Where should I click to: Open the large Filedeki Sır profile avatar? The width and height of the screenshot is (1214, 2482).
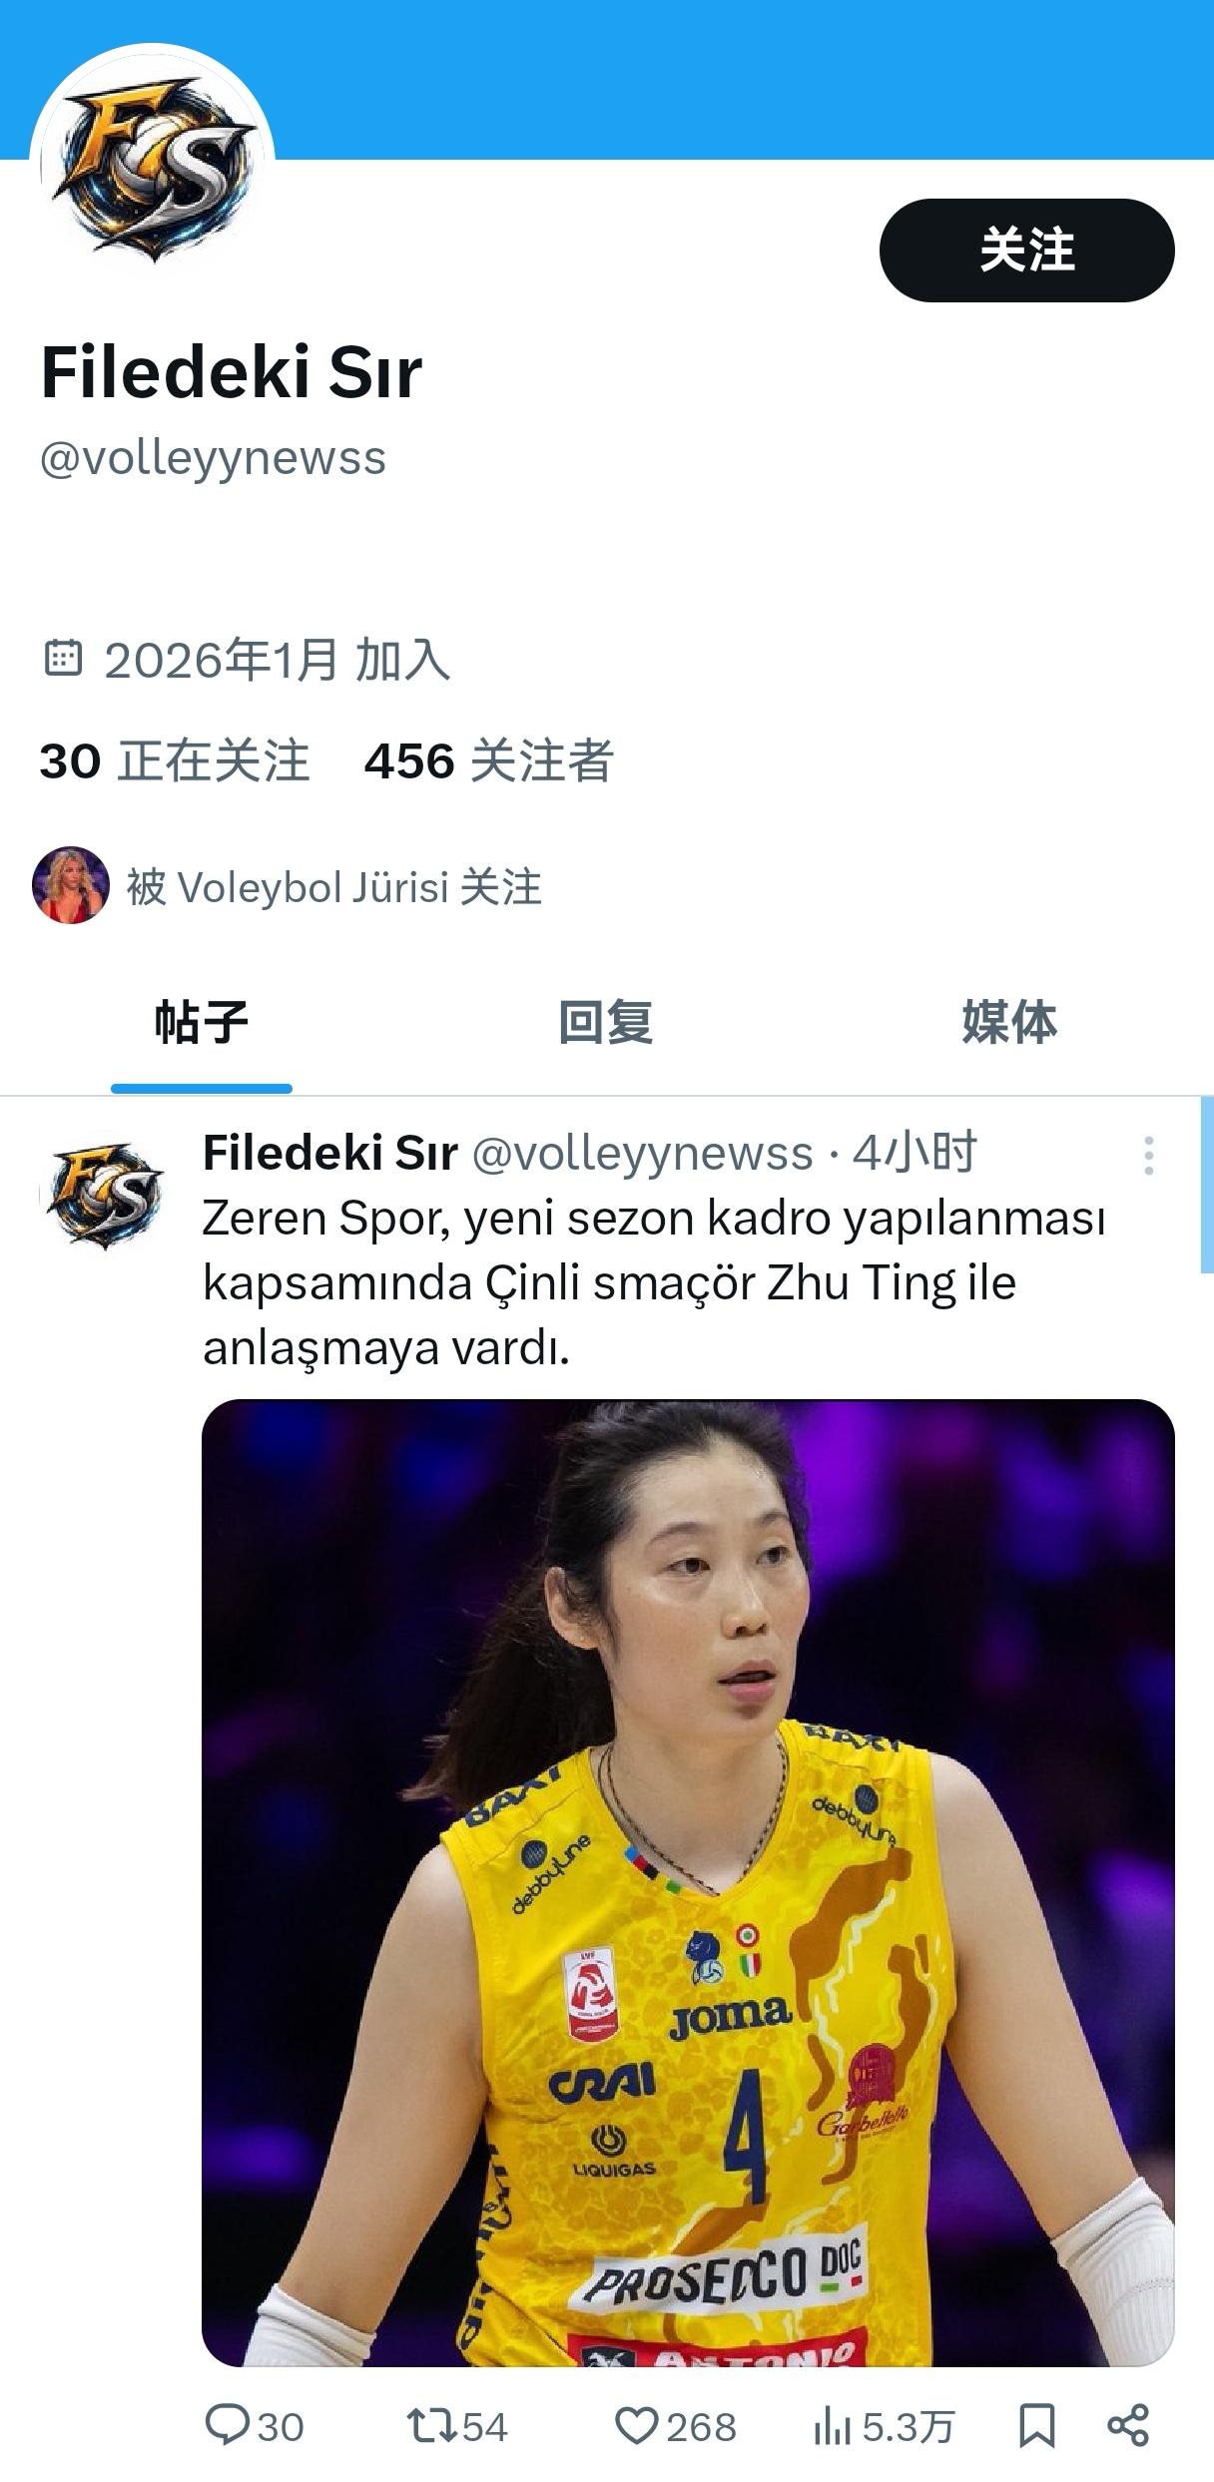coord(153,167)
